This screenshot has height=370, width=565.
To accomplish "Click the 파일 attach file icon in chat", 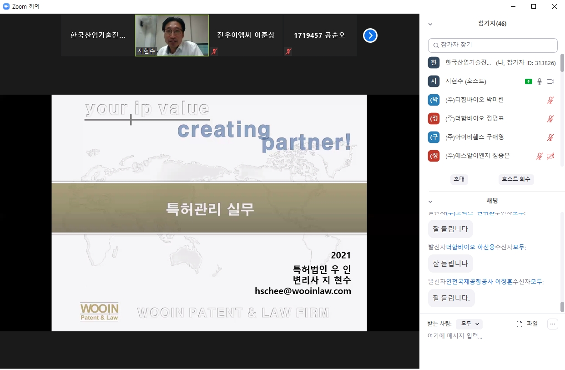I will [x=520, y=324].
